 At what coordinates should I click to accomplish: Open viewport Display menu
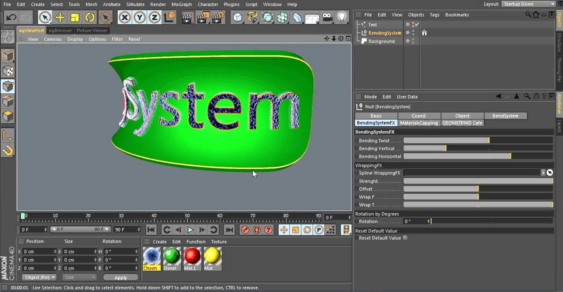[x=75, y=39]
